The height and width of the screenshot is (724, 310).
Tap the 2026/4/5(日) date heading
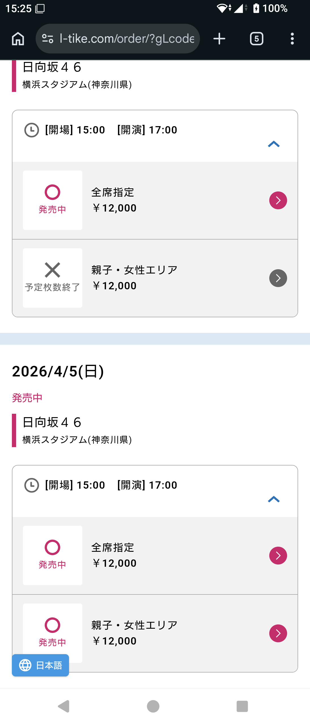click(x=58, y=371)
